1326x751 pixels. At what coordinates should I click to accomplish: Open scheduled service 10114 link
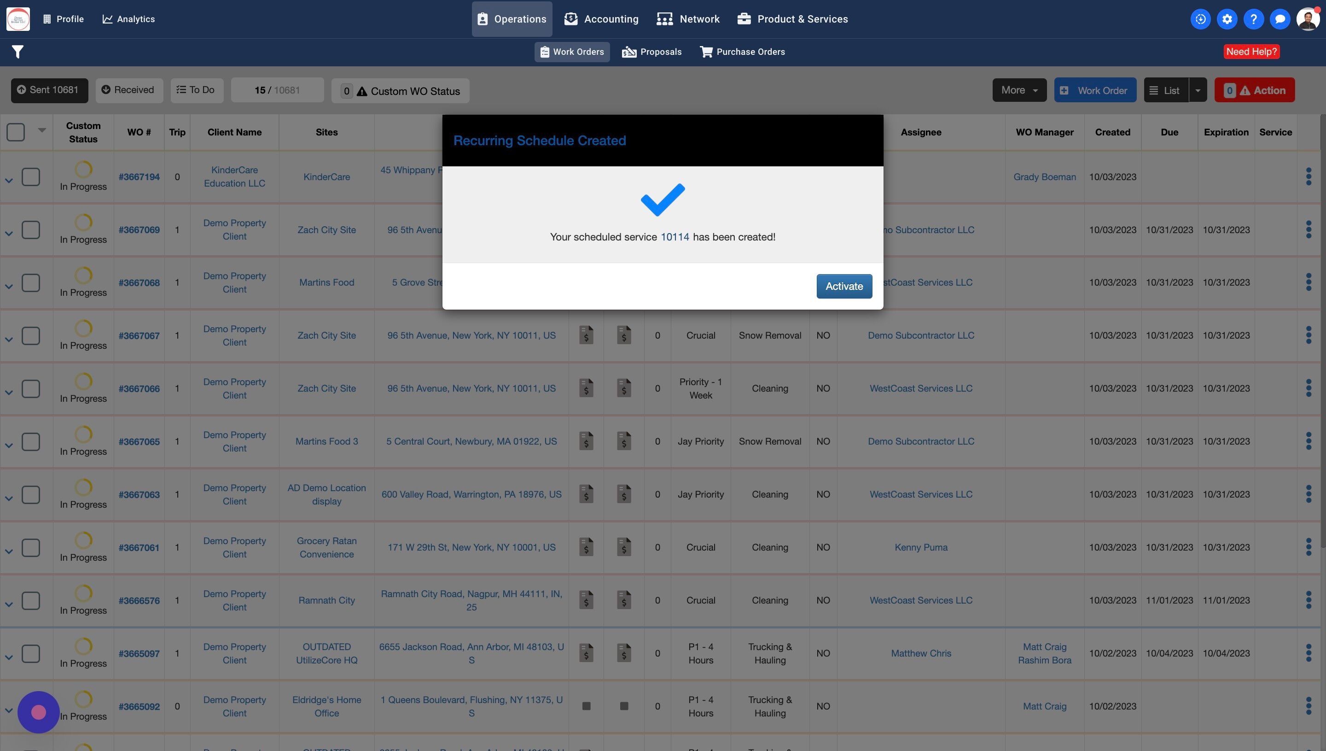(675, 237)
